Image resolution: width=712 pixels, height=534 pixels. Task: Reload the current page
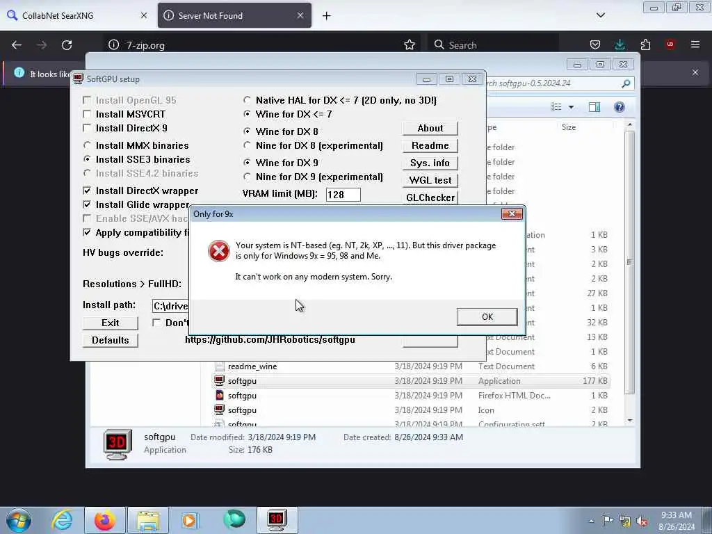point(67,45)
